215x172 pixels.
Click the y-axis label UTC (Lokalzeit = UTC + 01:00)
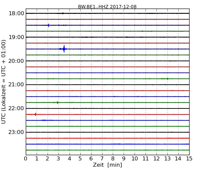[4, 82]
